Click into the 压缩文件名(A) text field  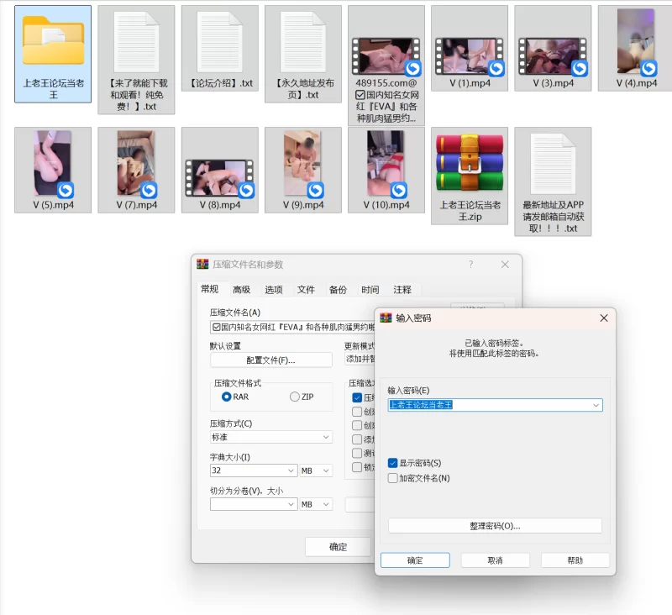[292, 327]
